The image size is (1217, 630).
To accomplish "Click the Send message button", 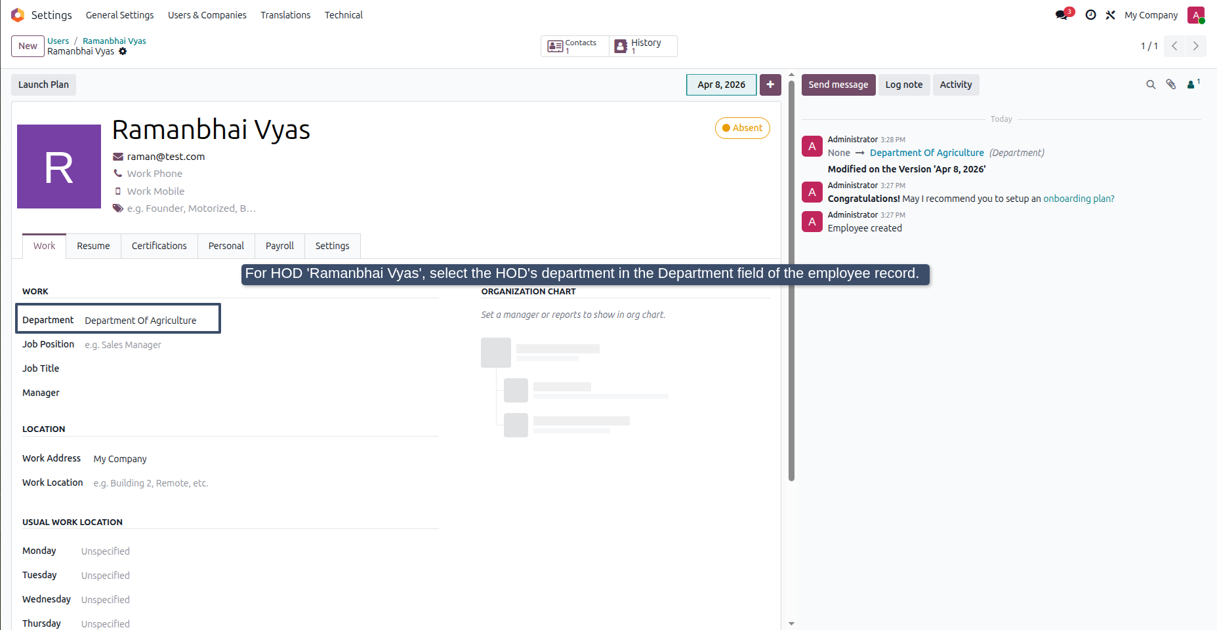I will (838, 85).
